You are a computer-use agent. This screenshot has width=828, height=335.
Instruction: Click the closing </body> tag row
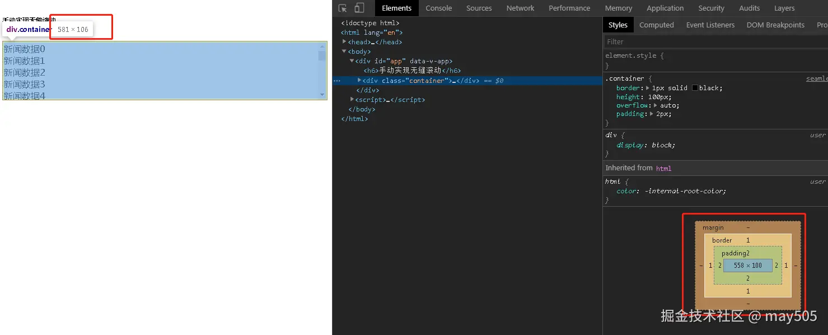(x=362, y=109)
